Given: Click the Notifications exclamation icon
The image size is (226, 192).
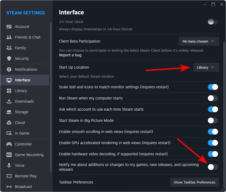Looking at the screenshot, I should pos(9,69).
